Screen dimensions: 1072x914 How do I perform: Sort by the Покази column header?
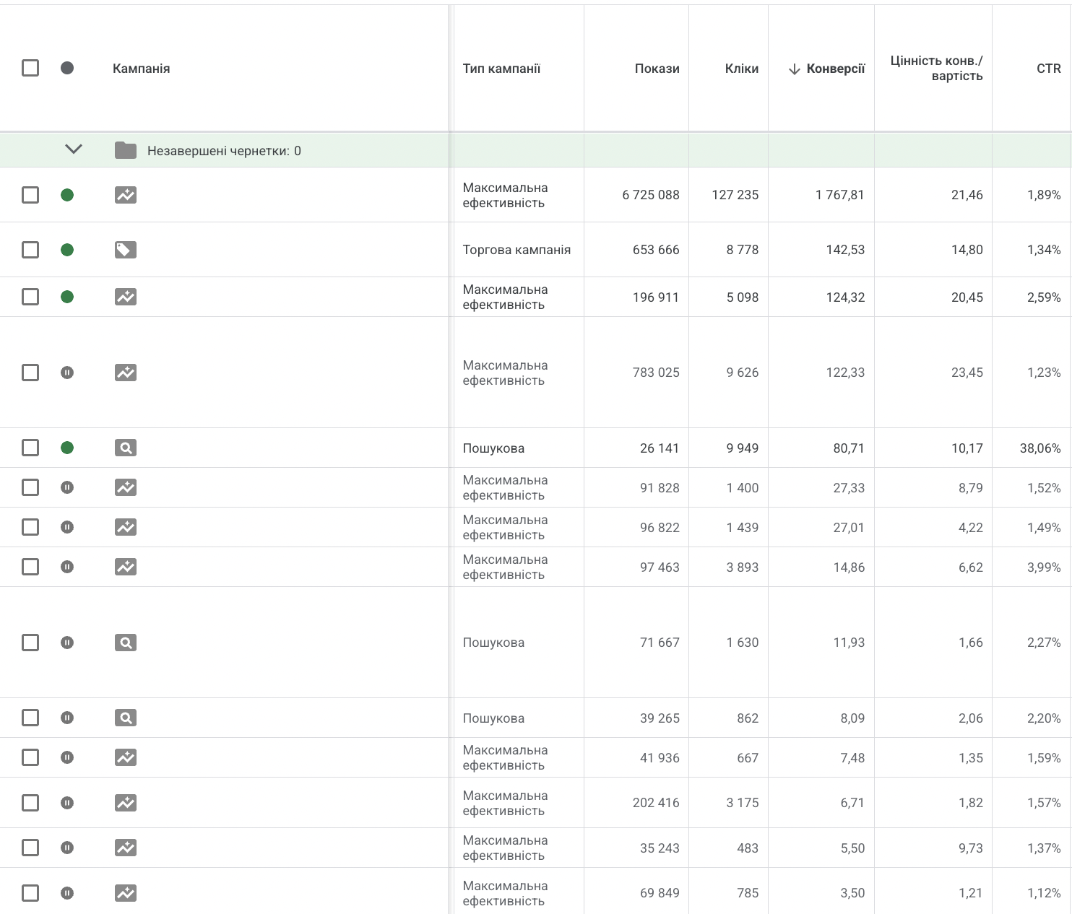(x=657, y=69)
